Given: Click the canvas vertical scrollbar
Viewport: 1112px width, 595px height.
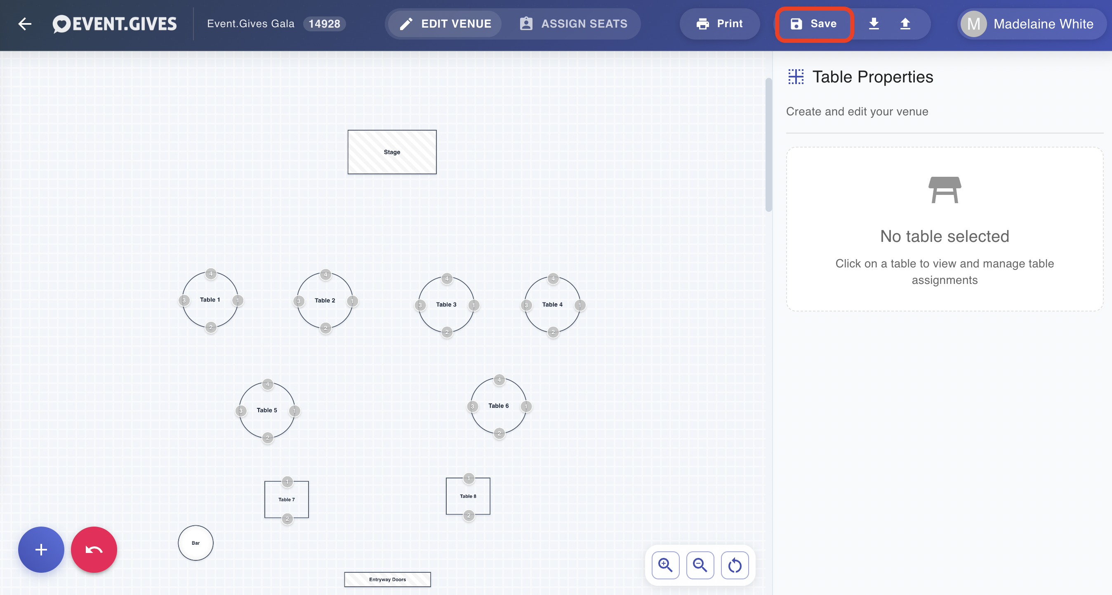Looking at the screenshot, I should click(x=768, y=145).
